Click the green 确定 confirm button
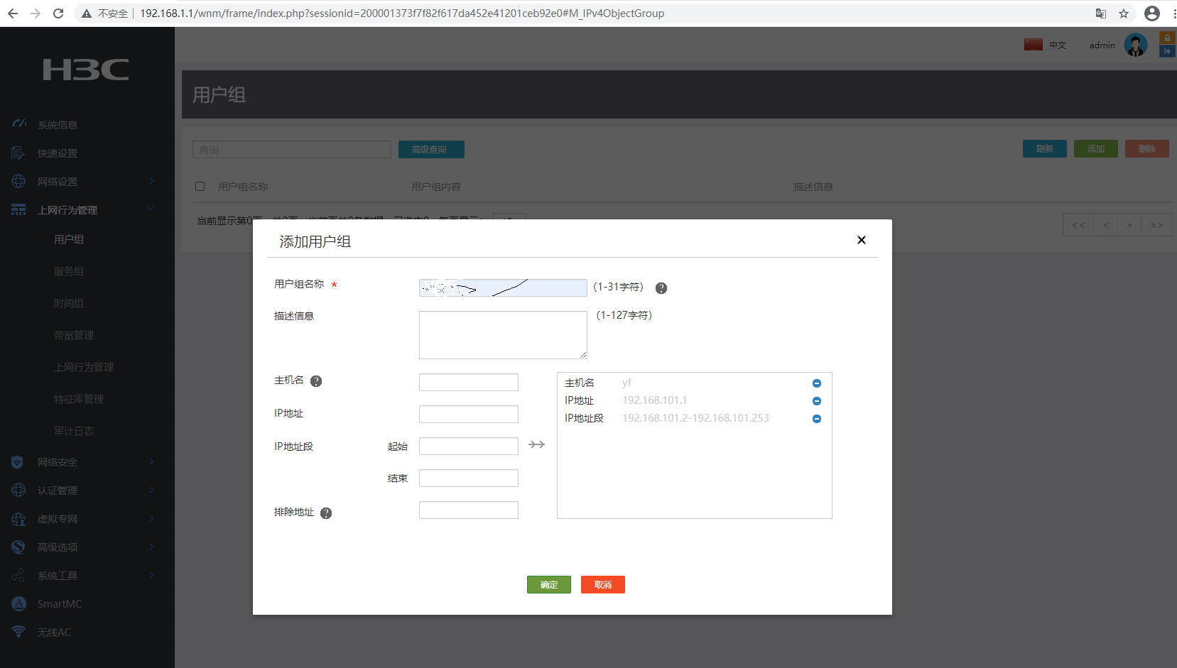 pos(548,585)
